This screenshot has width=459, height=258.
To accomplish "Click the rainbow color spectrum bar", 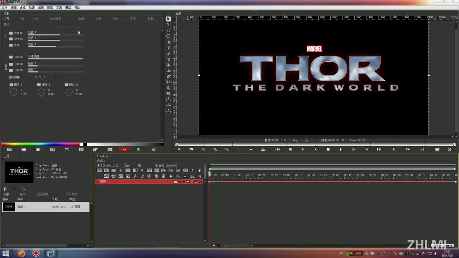I will pos(40,144).
